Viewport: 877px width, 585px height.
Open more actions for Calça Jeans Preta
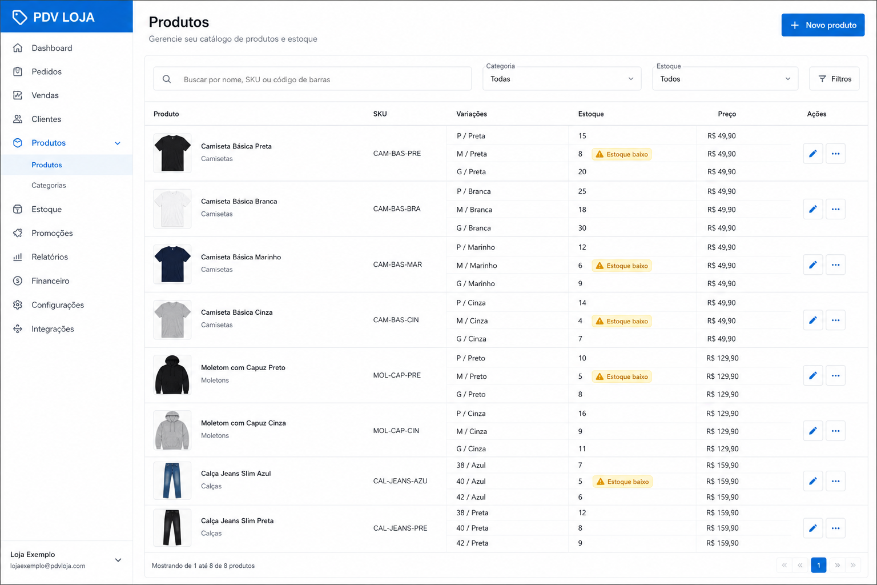[835, 528]
